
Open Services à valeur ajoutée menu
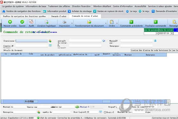pyautogui.click(x=160, y=6)
